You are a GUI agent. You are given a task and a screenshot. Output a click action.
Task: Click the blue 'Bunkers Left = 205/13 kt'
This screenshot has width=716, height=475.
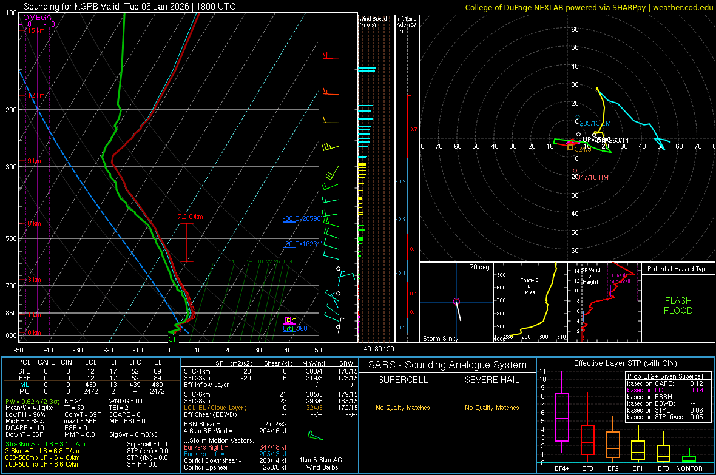[x=235, y=454]
